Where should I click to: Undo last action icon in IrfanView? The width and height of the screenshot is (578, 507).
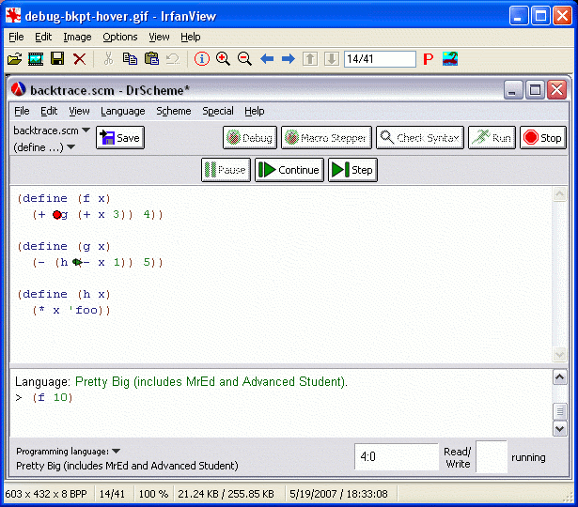click(173, 59)
